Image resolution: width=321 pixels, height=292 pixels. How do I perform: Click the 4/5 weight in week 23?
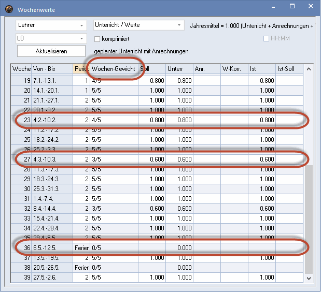[114, 120]
